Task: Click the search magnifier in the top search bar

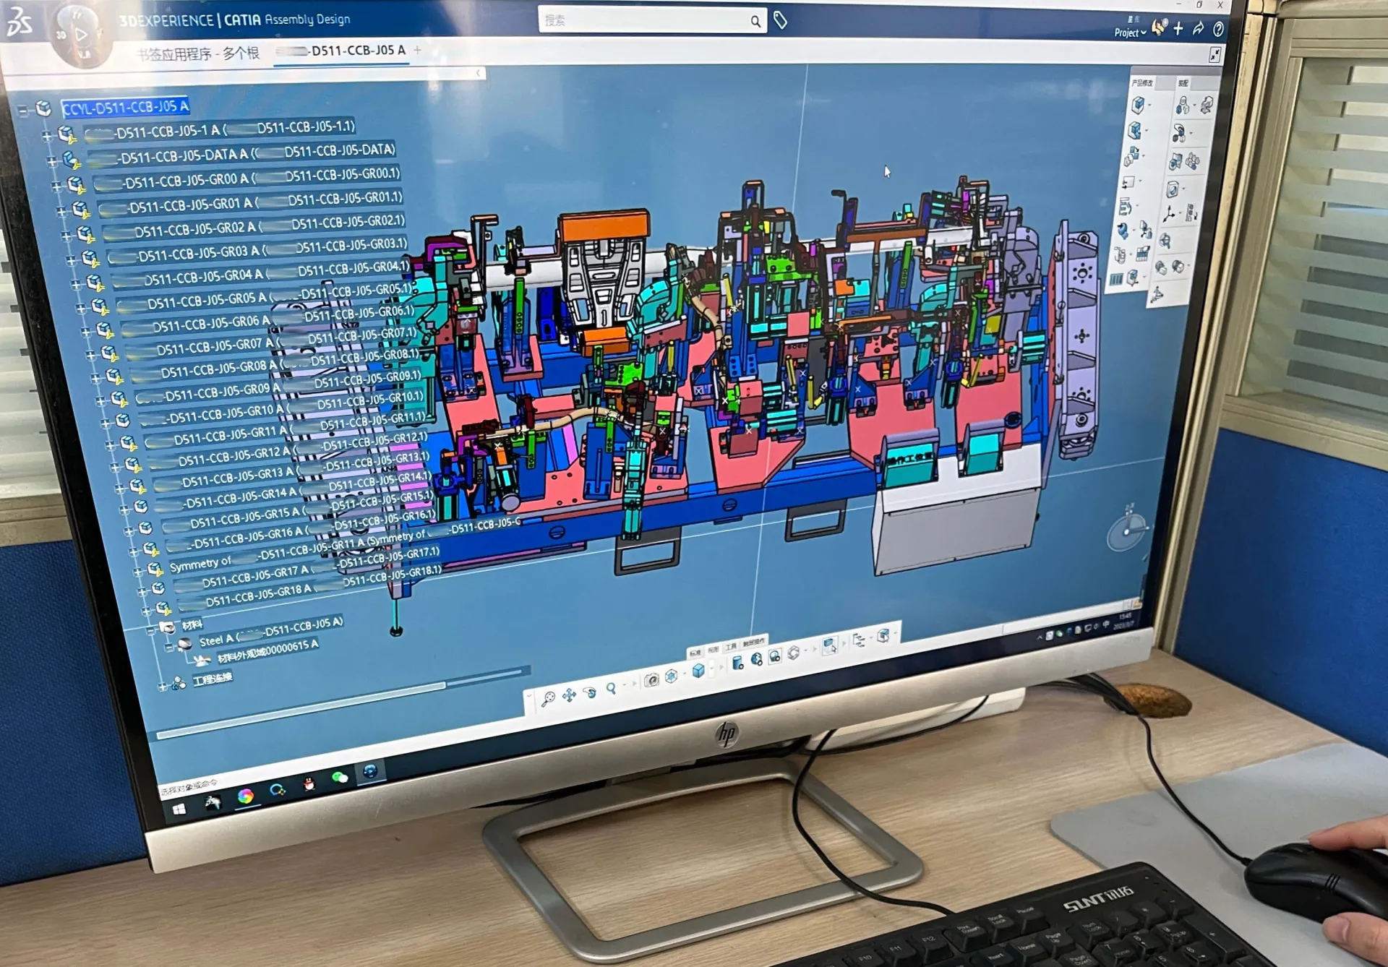Action: coord(755,20)
